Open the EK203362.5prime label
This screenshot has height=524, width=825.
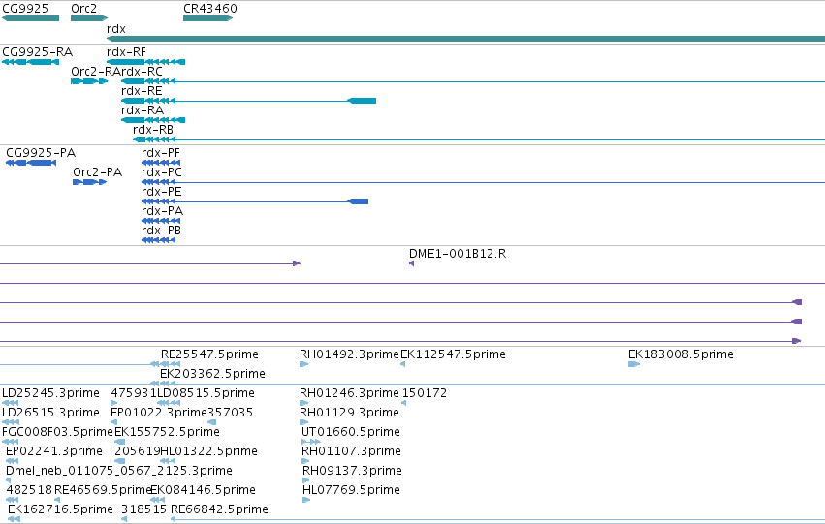click(212, 374)
